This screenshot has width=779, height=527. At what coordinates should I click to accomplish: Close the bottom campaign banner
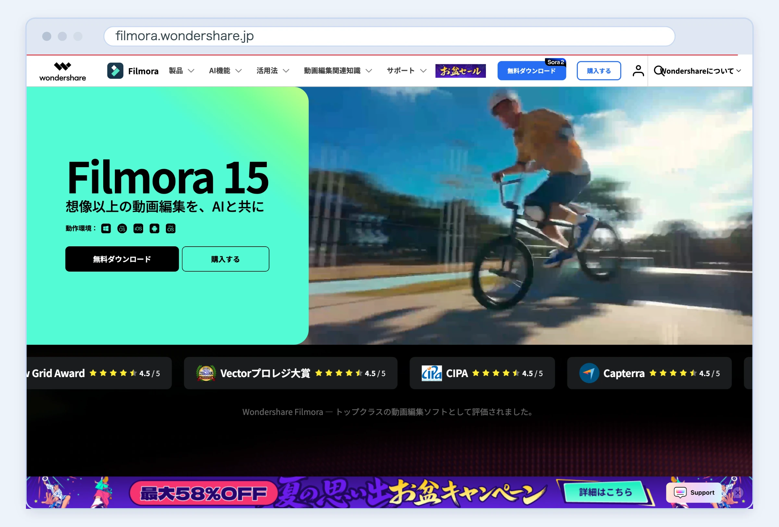click(x=738, y=492)
